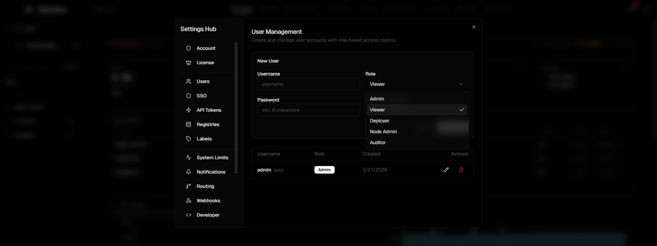Open Registries settings
Image resolution: width=657 pixels, height=246 pixels.
[x=207, y=124]
